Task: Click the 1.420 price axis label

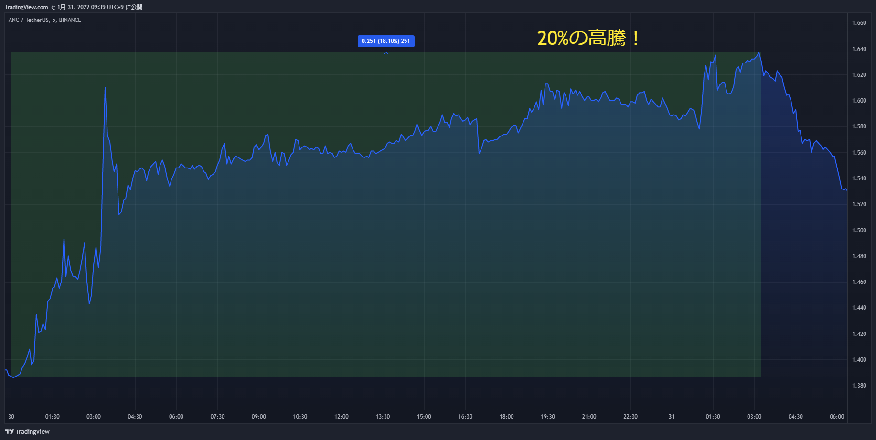Action: tap(859, 334)
